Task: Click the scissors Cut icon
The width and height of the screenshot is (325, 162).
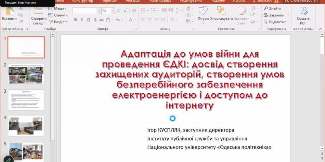Action: point(21,9)
